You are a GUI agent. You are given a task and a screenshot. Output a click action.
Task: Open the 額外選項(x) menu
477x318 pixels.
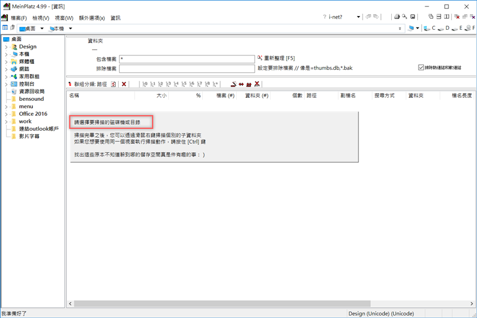point(92,18)
